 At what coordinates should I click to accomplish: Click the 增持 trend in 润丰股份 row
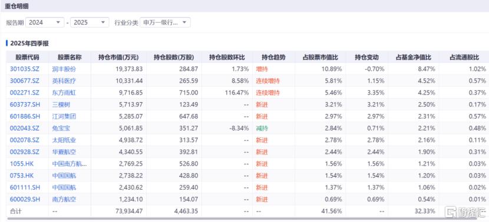pyautogui.click(x=262, y=69)
